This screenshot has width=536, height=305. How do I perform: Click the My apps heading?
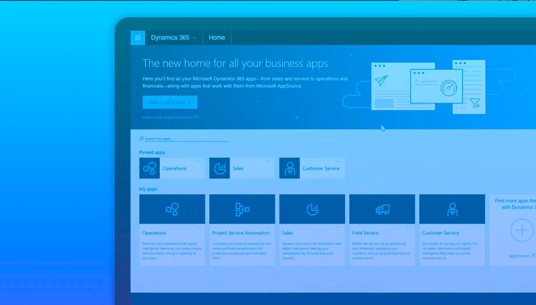[148, 189]
